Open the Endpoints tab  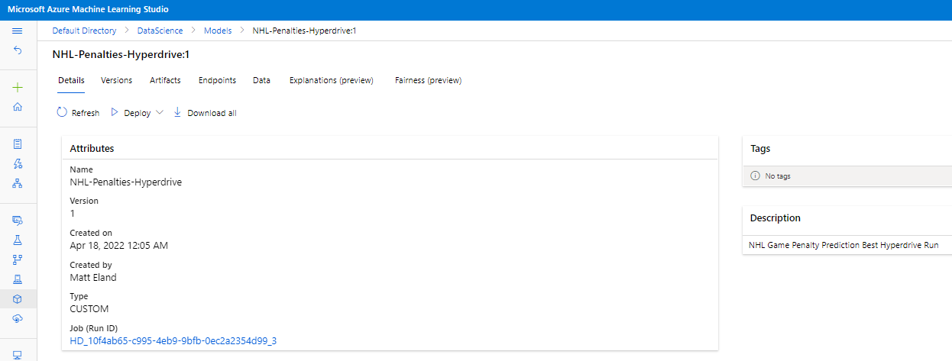pyautogui.click(x=217, y=80)
